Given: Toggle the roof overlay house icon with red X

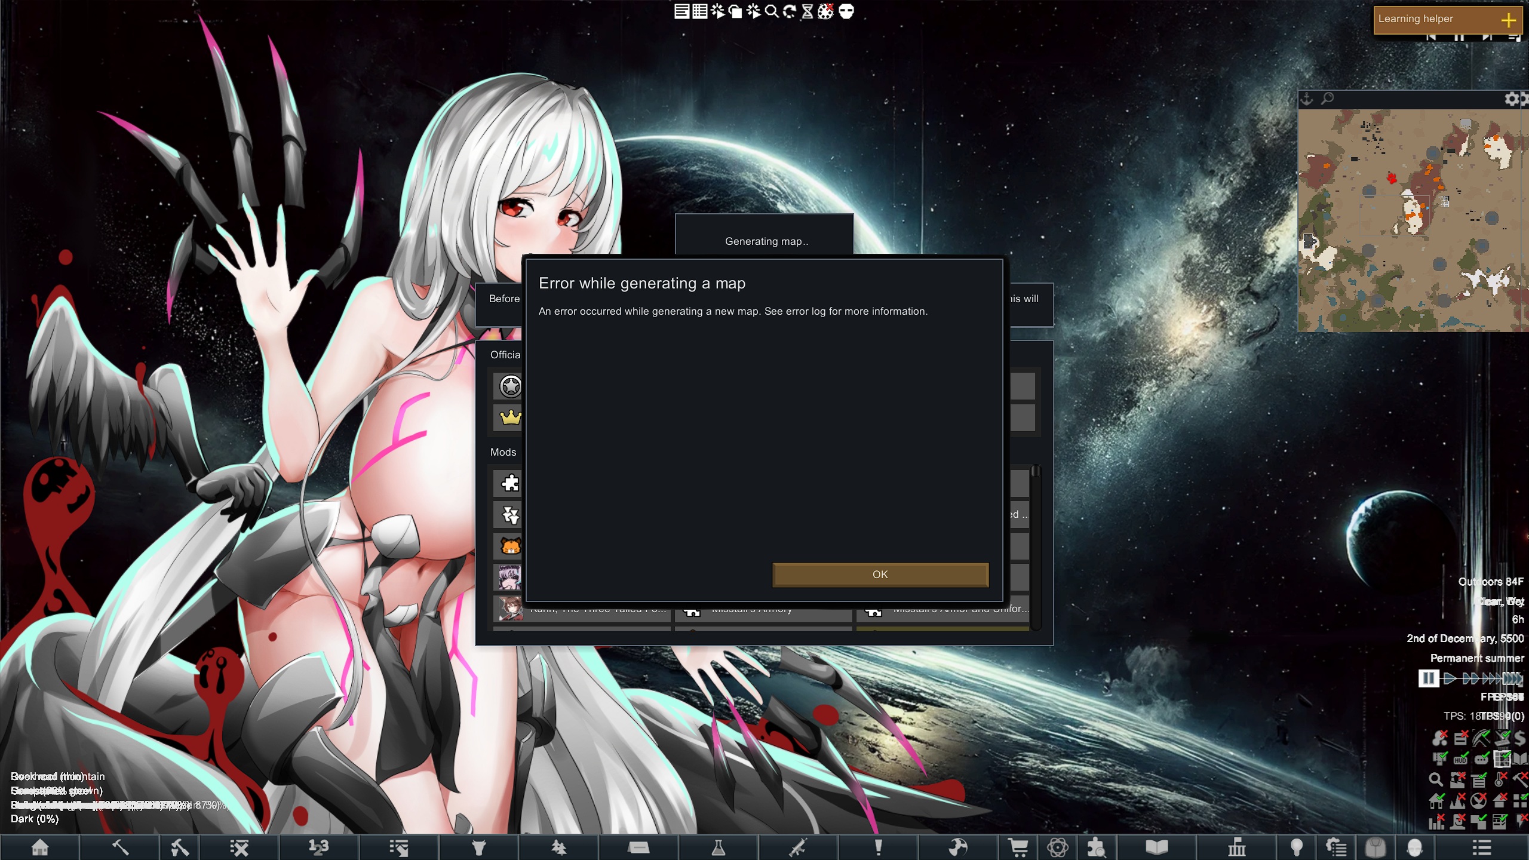Looking at the screenshot, I should [x=1499, y=801].
